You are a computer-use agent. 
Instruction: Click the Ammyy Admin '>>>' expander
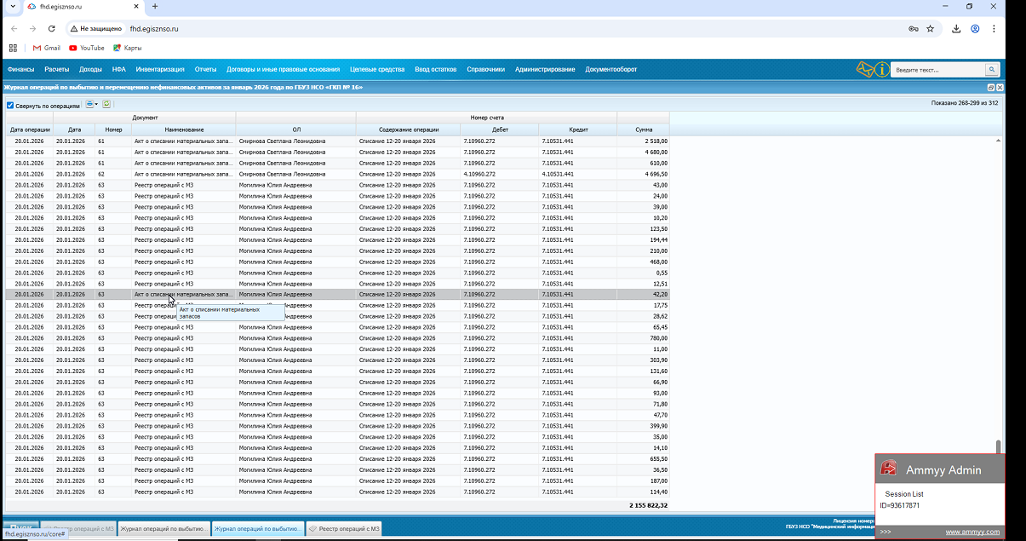(886, 532)
